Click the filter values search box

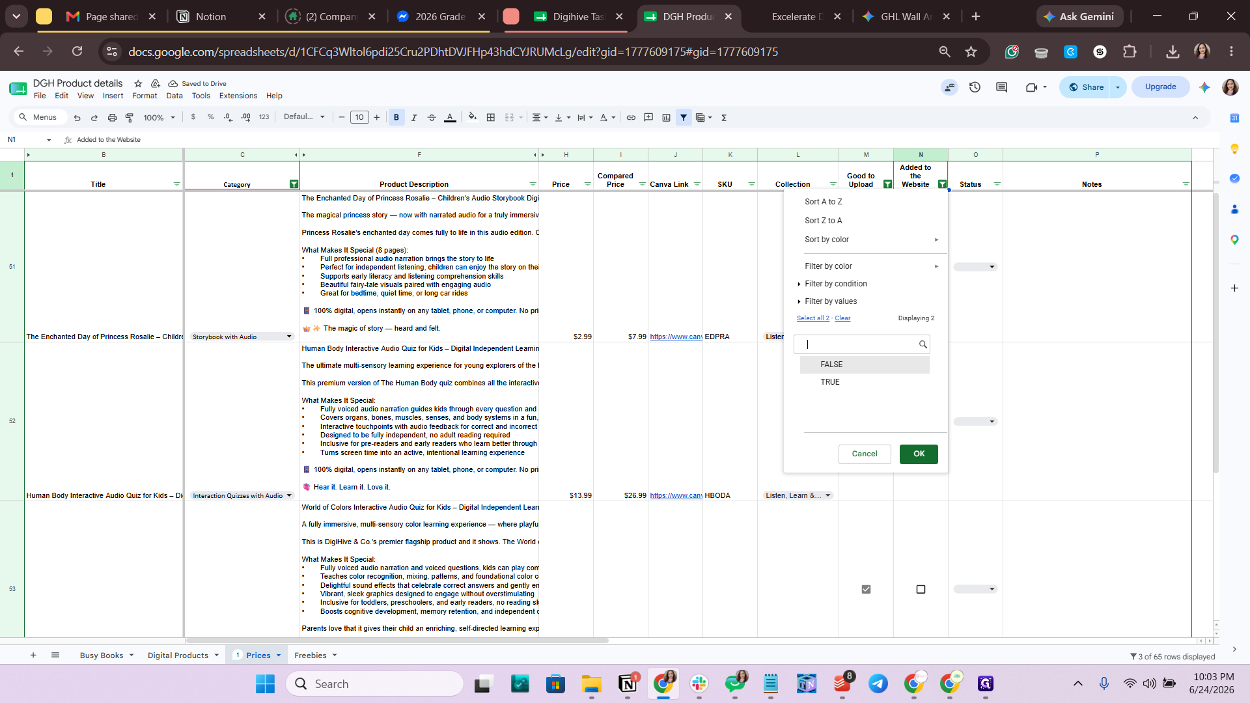(861, 344)
